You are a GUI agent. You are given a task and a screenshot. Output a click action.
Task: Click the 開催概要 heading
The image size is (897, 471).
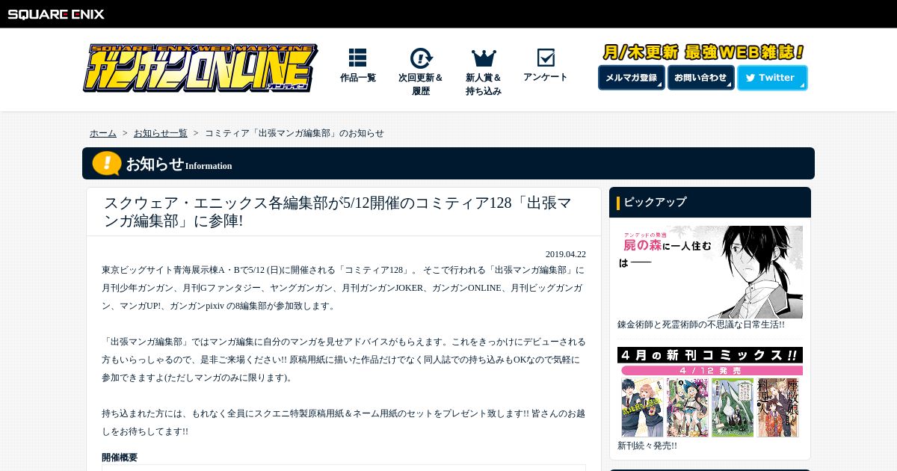pos(120,458)
